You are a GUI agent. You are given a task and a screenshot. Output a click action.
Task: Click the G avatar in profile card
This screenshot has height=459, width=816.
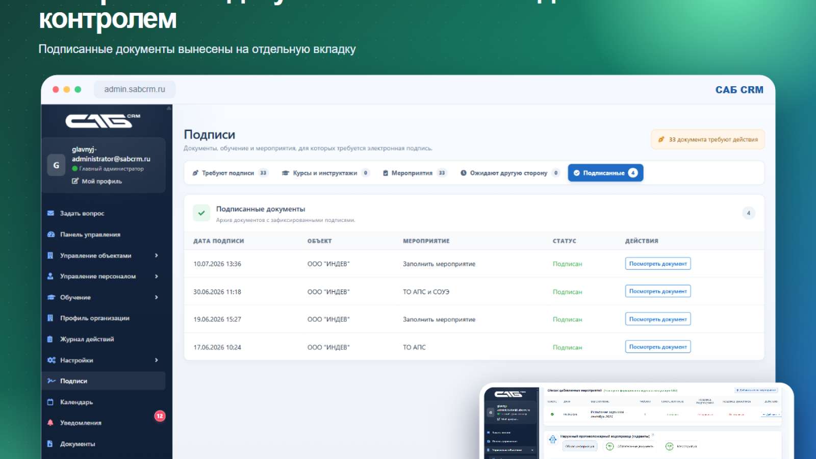56,165
